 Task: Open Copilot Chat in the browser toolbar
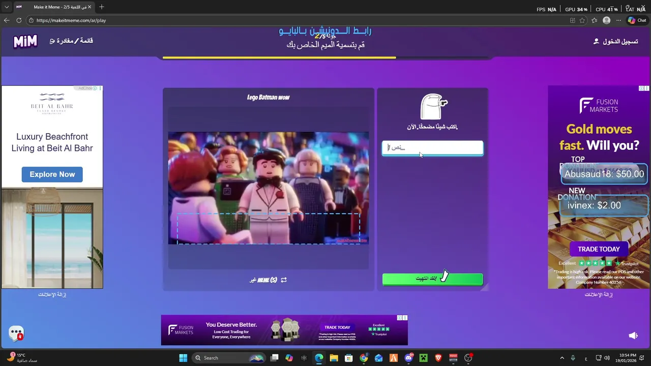click(x=637, y=20)
